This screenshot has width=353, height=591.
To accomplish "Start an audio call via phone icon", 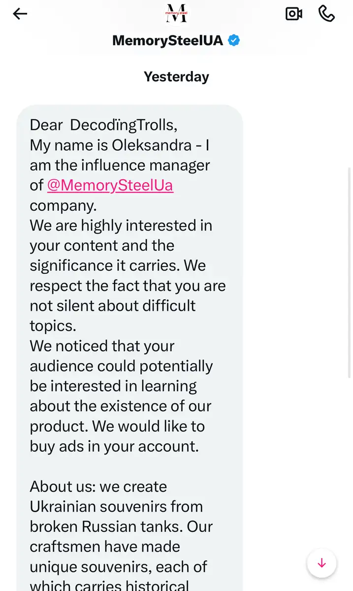I will [326, 14].
